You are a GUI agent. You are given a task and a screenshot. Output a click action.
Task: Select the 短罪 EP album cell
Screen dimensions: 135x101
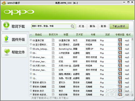click(x=89, y=49)
